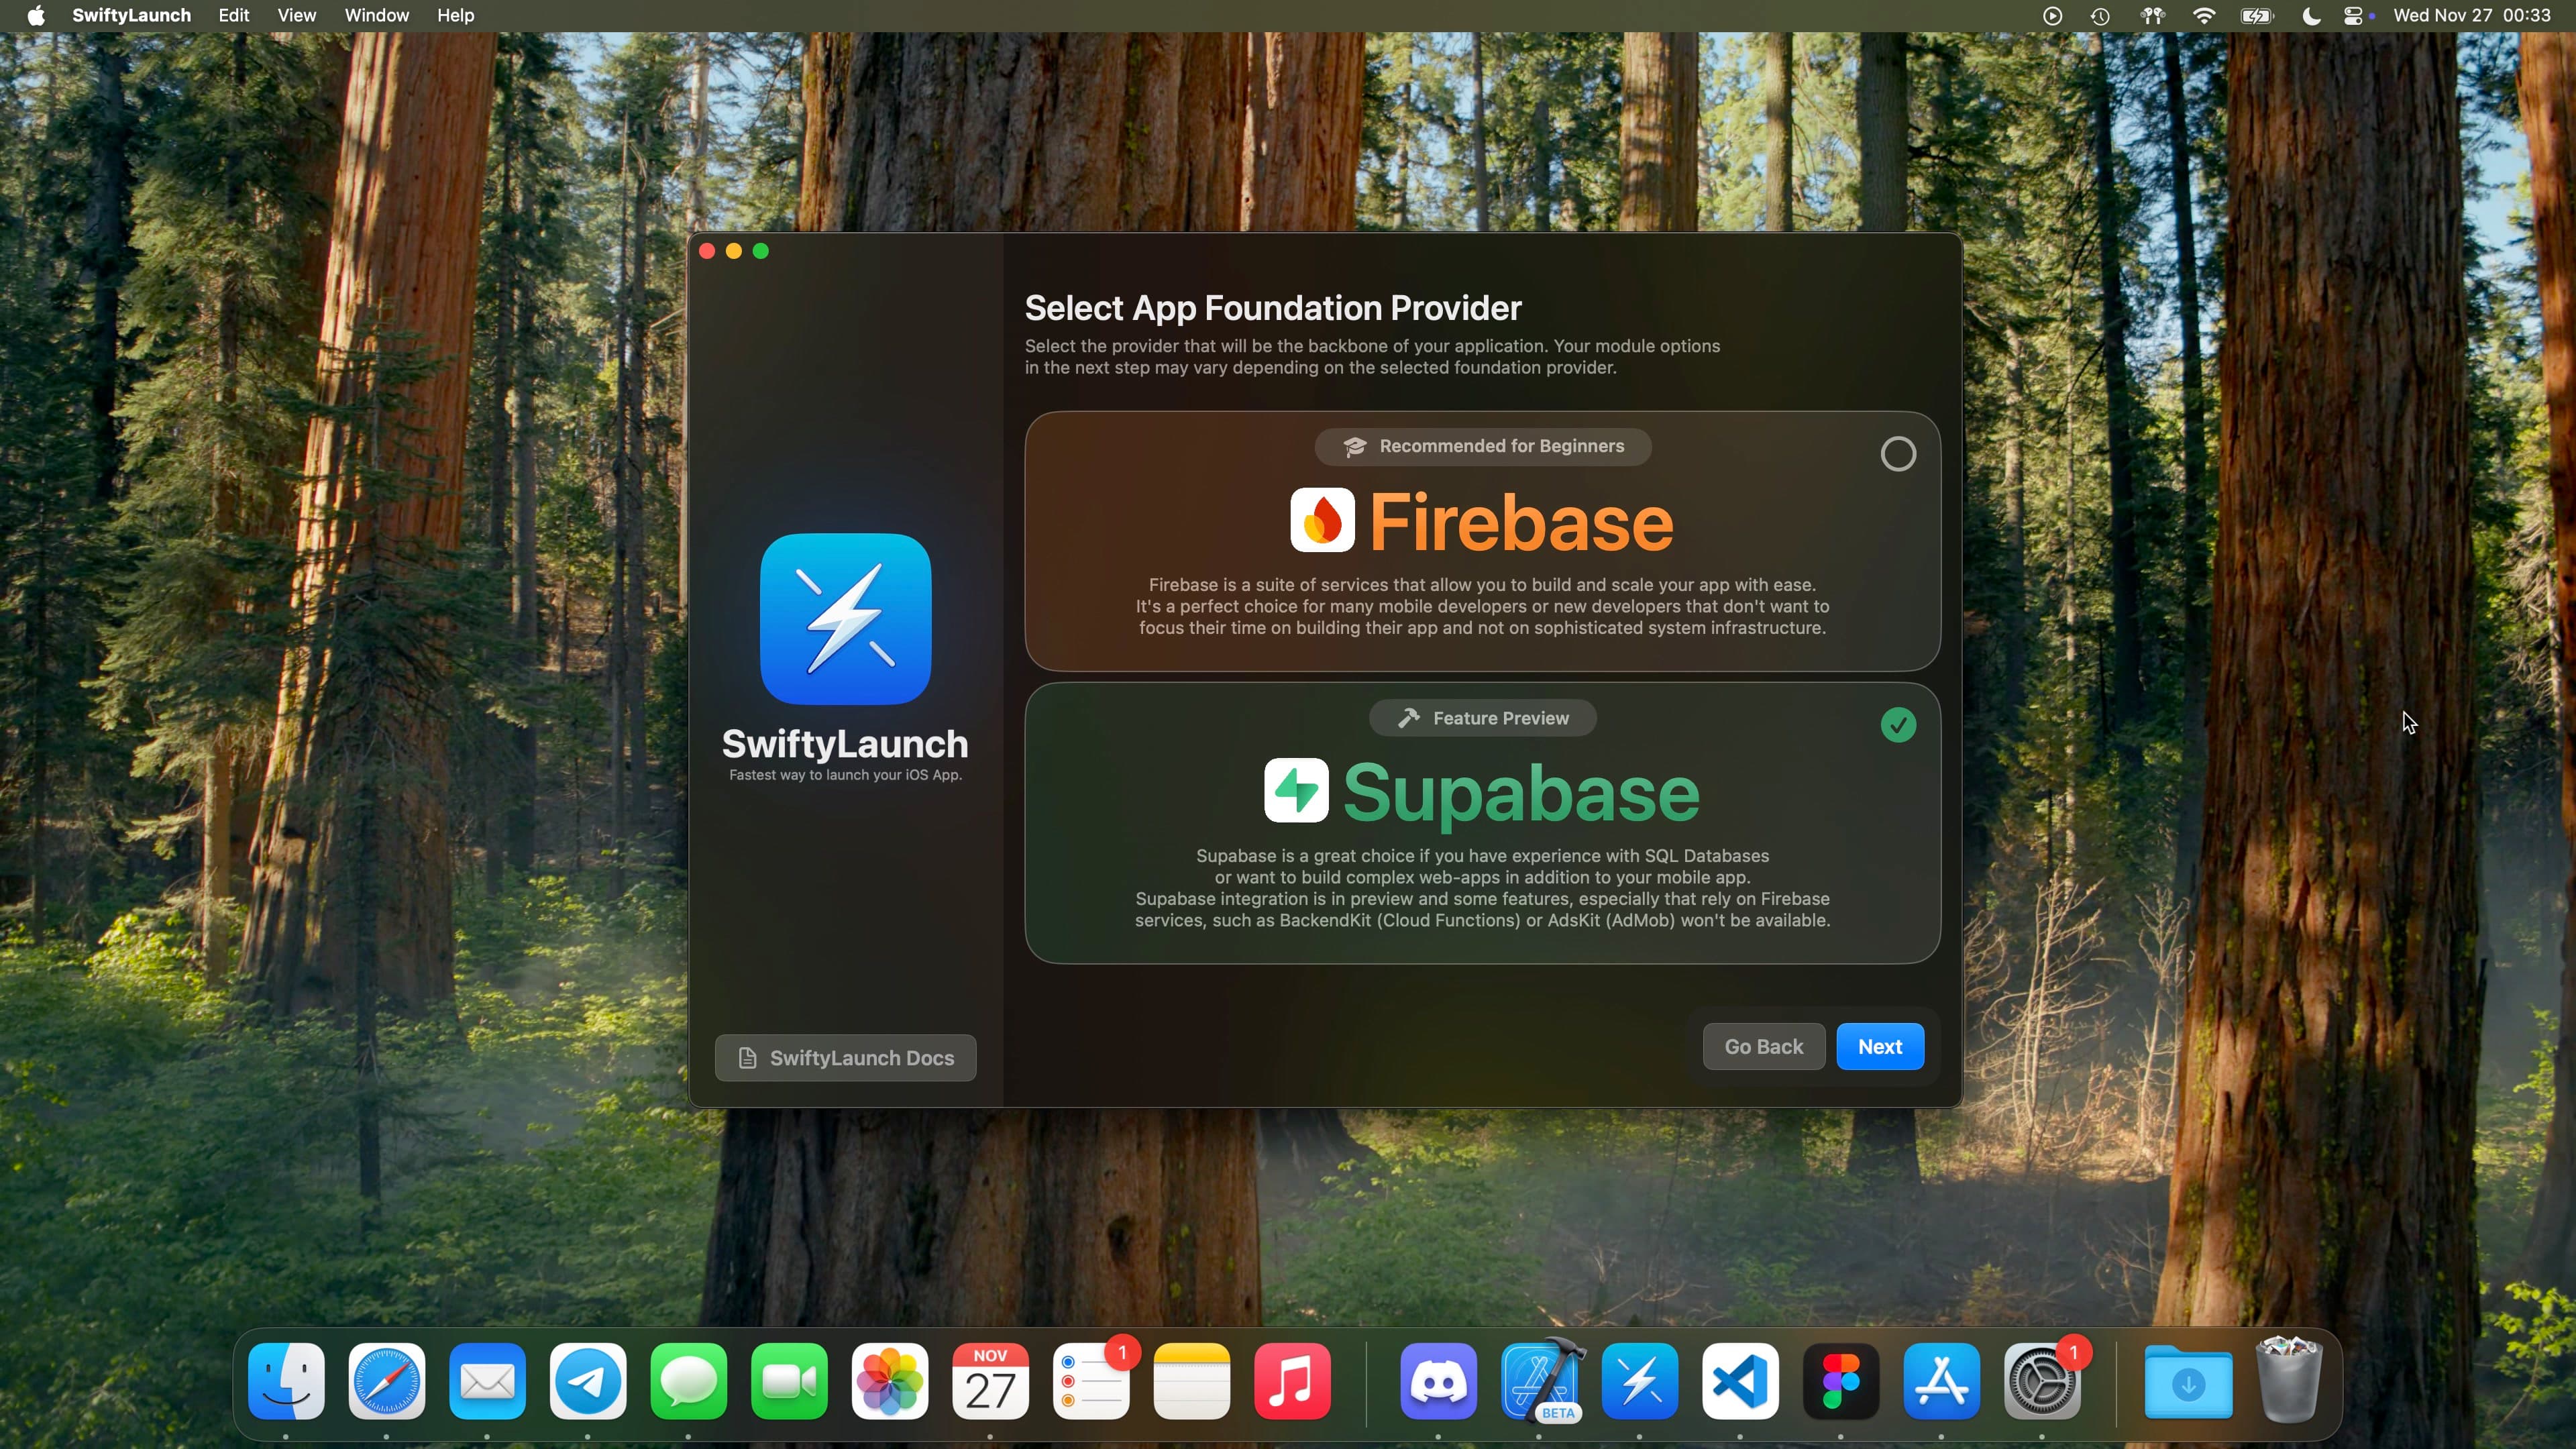Click the Time Machine menu bar icon
2576x1449 pixels.
pos(2100,15)
